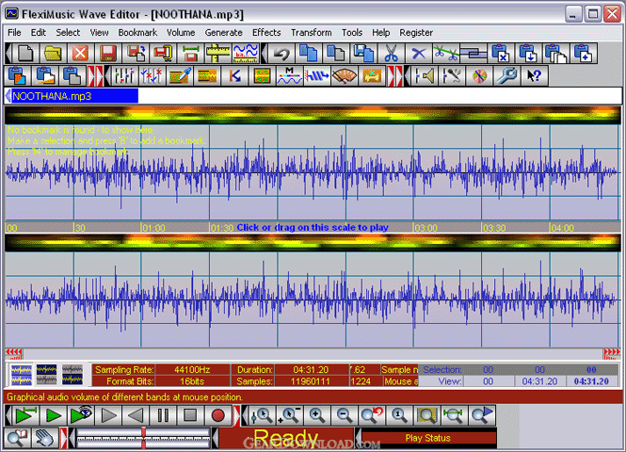Screen dimensions: 626x452
Task: Click the colorful disc icon
Action: tap(479, 76)
